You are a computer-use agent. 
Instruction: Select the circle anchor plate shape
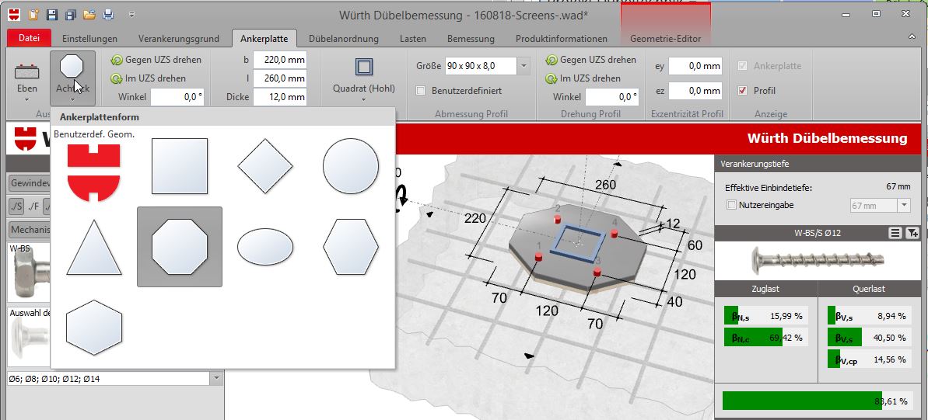point(351,166)
